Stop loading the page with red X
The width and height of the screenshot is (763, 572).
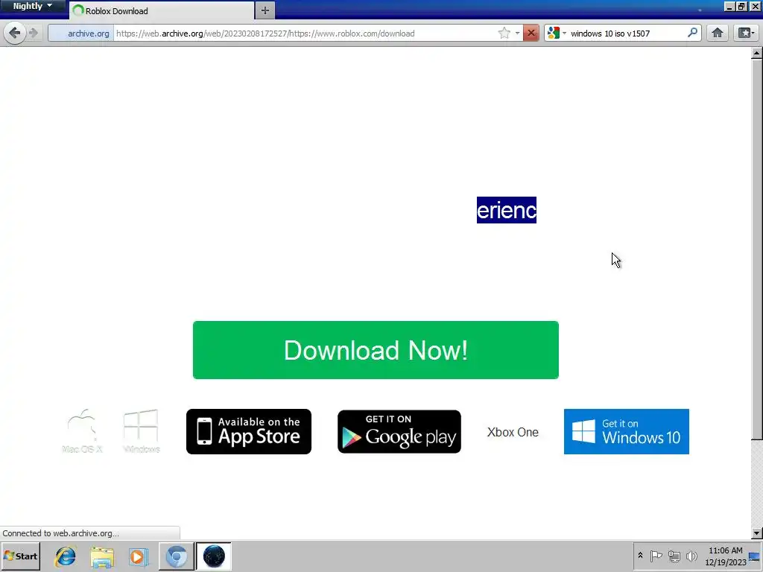(x=531, y=33)
